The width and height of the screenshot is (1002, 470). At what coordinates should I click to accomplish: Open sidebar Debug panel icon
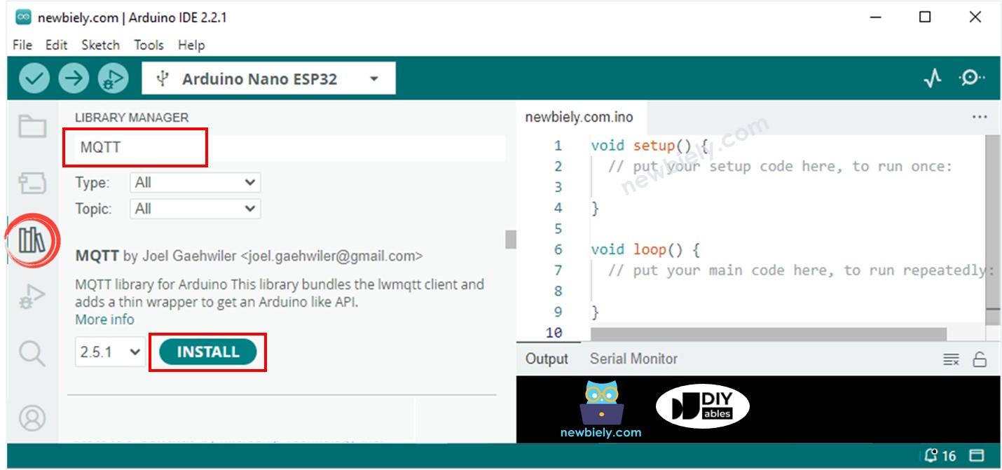pyautogui.click(x=32, y=297)
